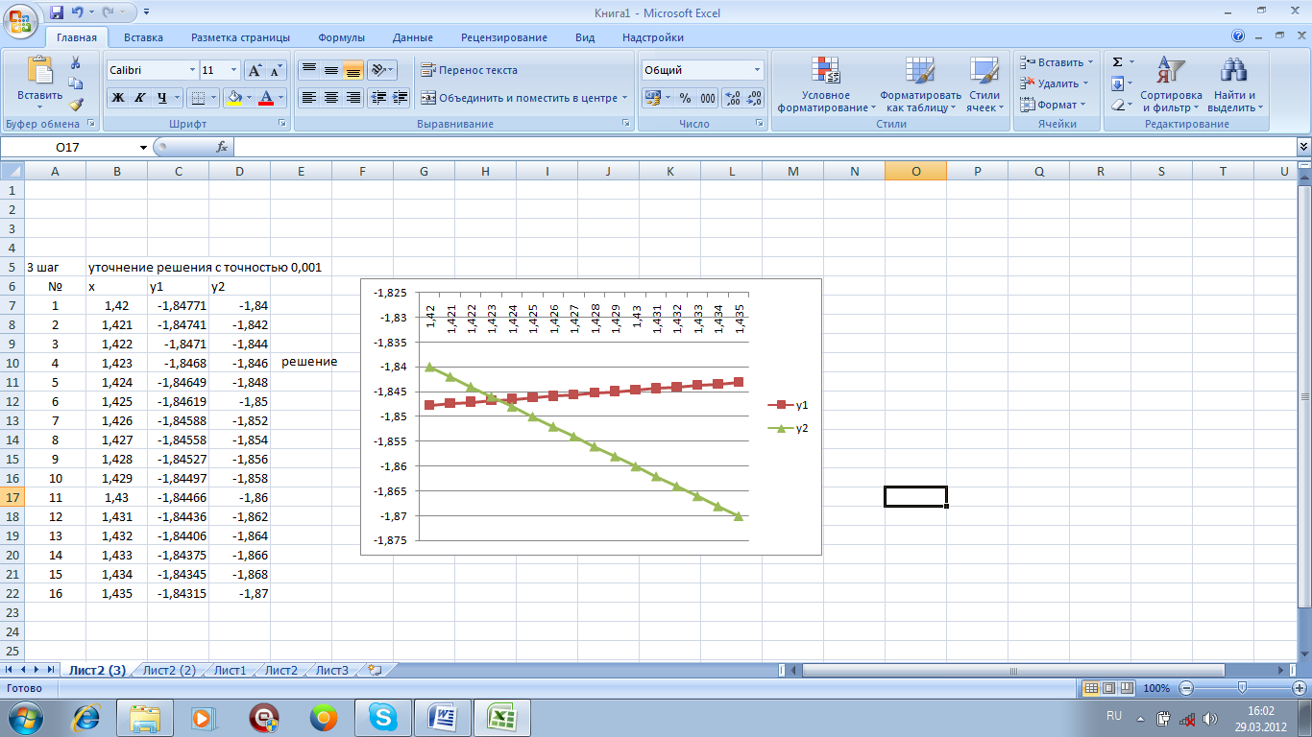The width and height of the screenshot is (1312, 737).
Task: Increase decimal places icon
Action: (732, 98)
